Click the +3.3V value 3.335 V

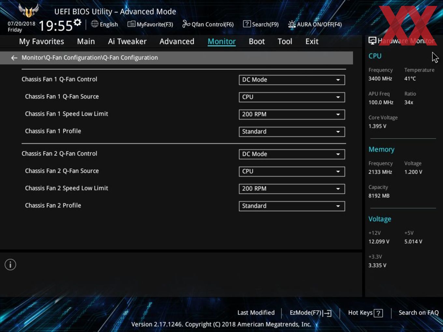377,266
